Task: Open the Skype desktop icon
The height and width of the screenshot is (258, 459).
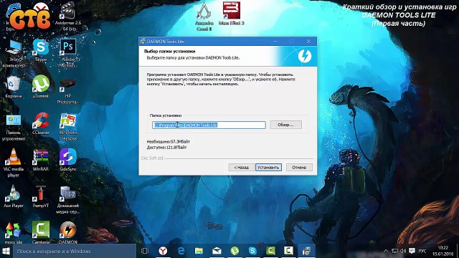Action: click(x=41, y=49)
